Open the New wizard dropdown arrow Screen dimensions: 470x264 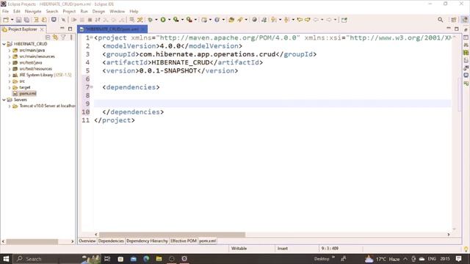(x=12, y=20)
